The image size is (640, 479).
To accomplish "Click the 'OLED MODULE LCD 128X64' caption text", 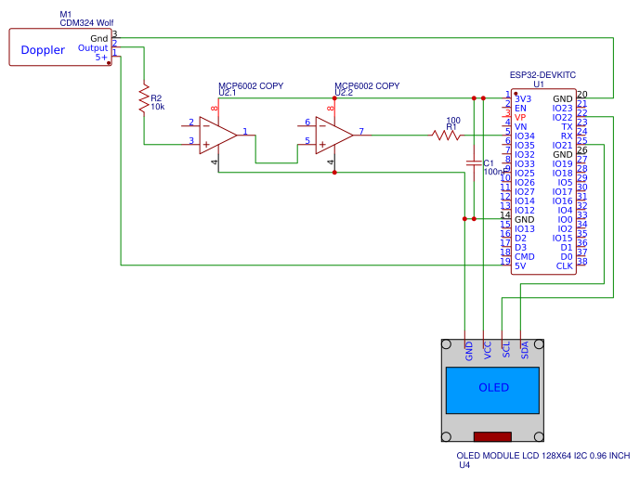I will (x=542, y=455).
